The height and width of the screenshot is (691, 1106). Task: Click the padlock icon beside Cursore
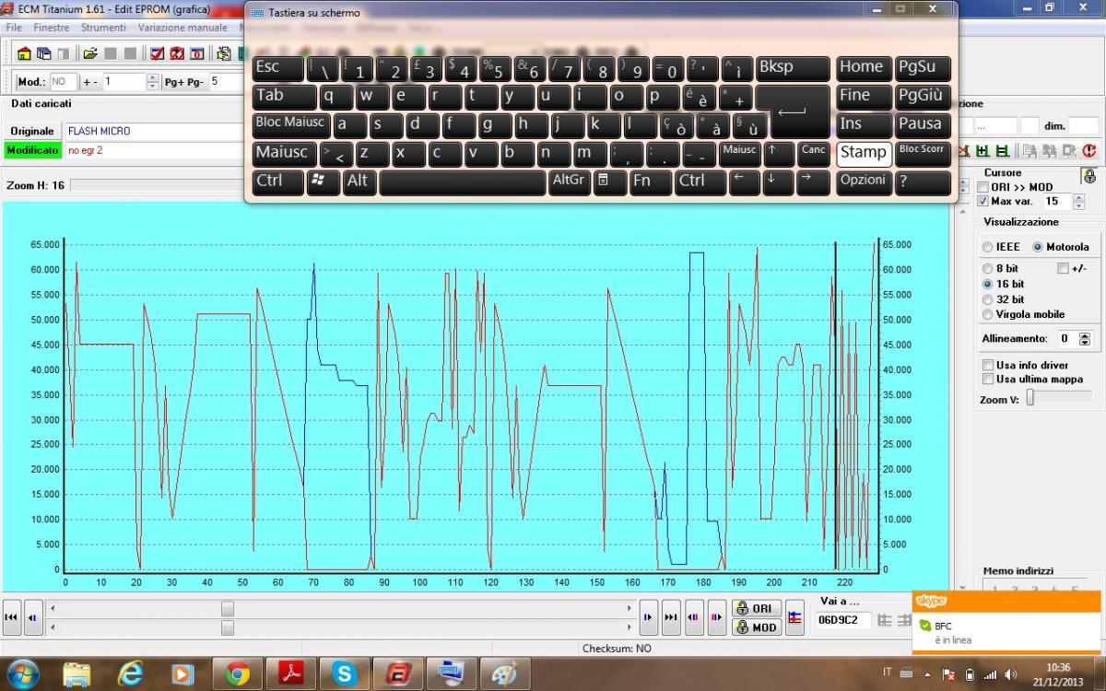click(1089, 176)
